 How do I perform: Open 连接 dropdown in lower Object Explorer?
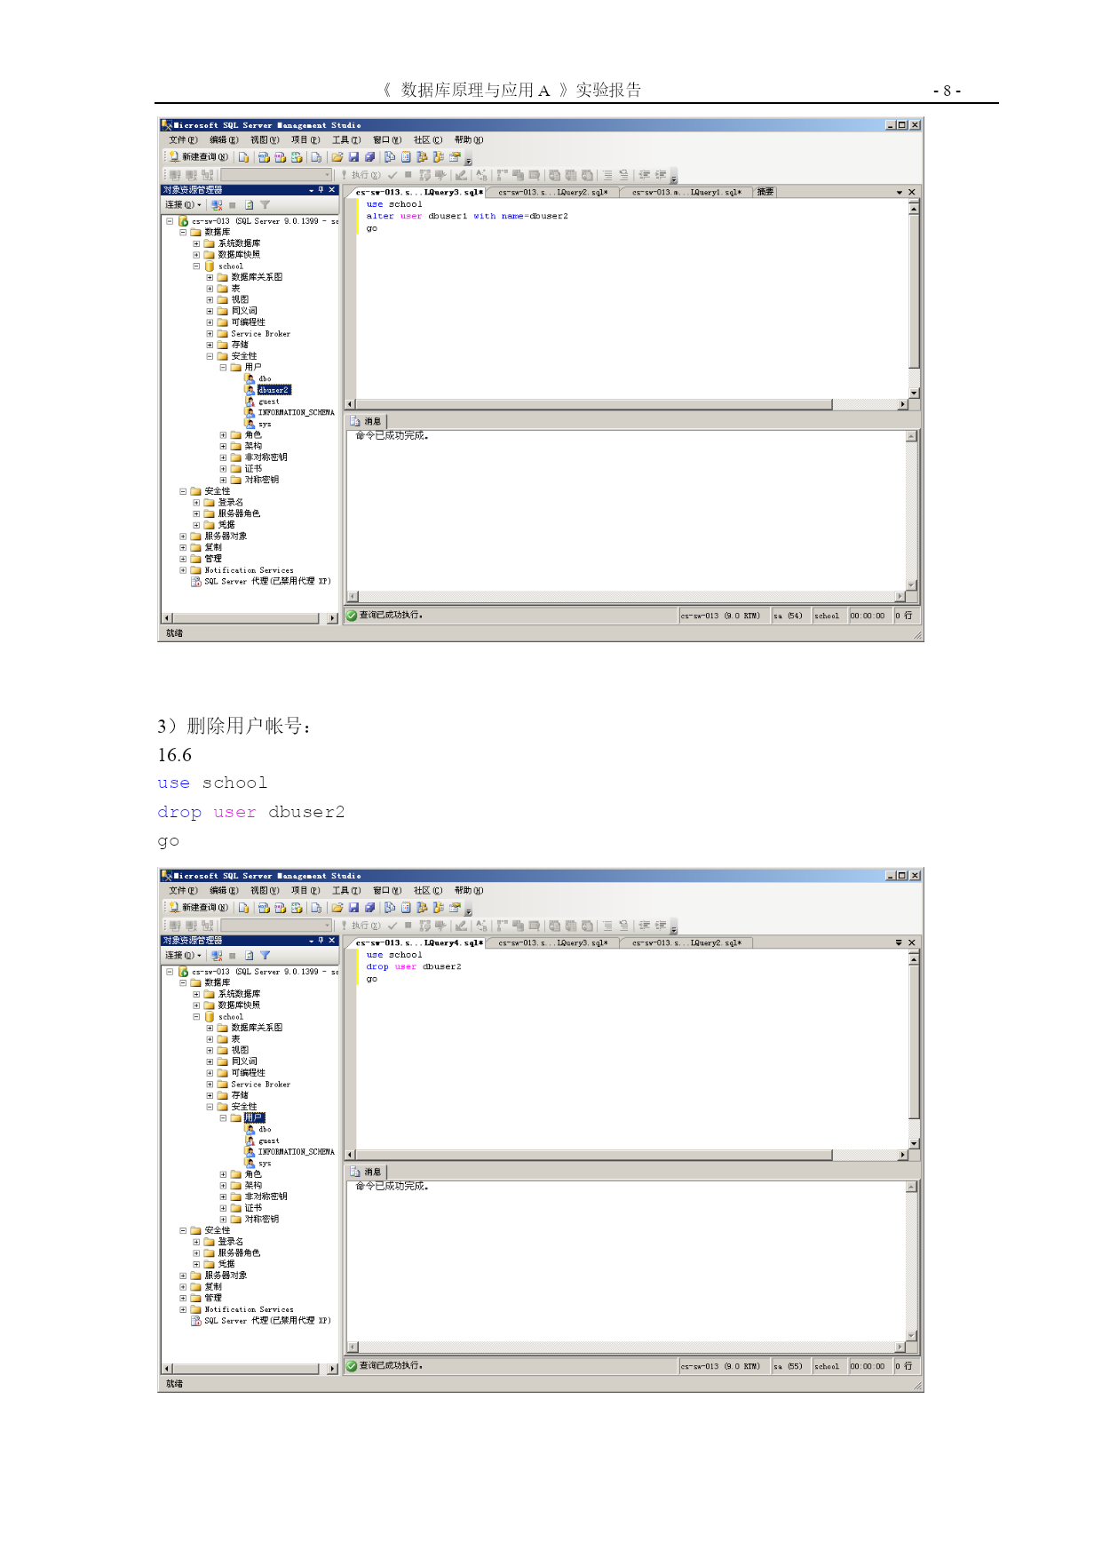(x=183, y=956)
